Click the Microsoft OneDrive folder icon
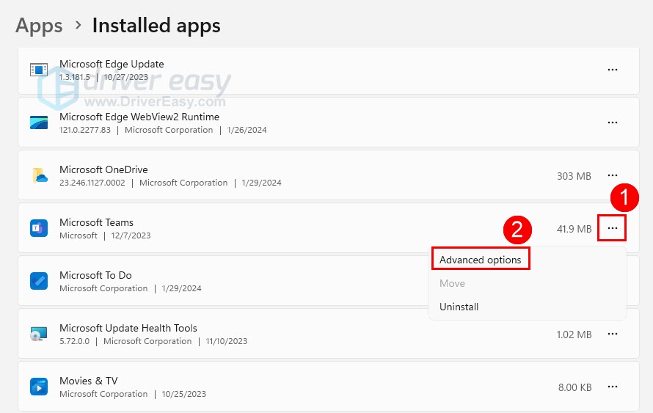This screenshot has width=653, height=413. 39,175
